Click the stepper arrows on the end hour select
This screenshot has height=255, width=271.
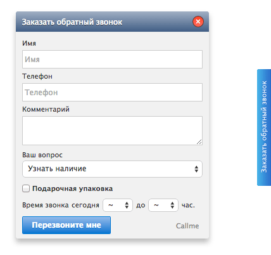coord(172,205)
